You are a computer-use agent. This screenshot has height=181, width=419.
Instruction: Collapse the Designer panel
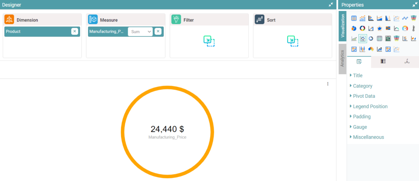[331, 4]
